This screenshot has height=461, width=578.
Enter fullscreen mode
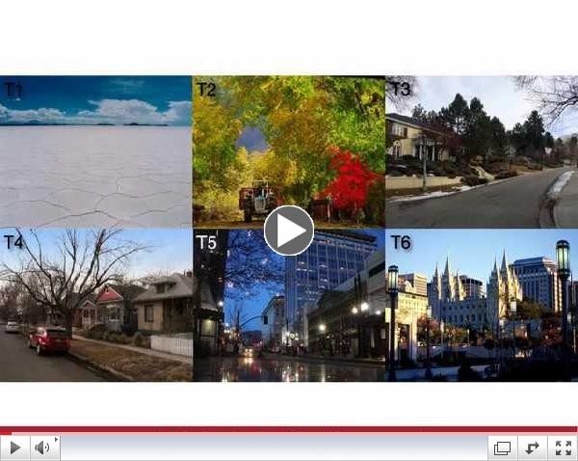tap(561, 447)
